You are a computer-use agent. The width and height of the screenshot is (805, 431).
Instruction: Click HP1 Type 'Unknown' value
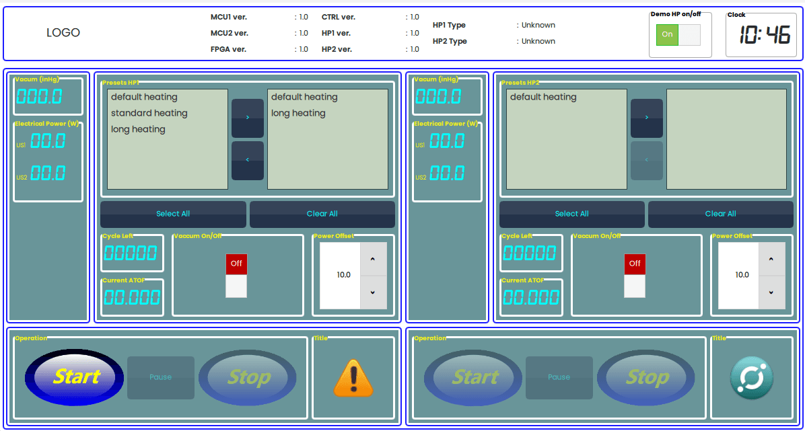point(538,25)
